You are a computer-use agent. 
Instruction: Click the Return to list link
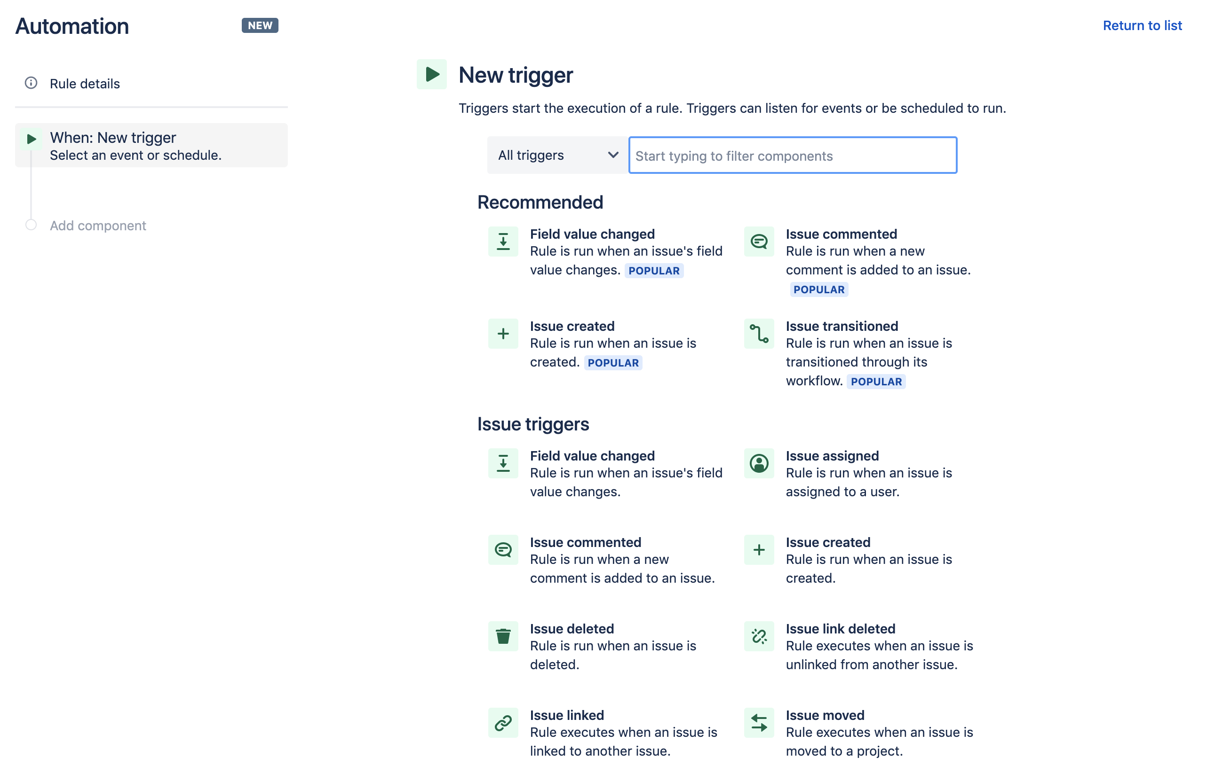pyautogui.click(x=1142, y=25)
